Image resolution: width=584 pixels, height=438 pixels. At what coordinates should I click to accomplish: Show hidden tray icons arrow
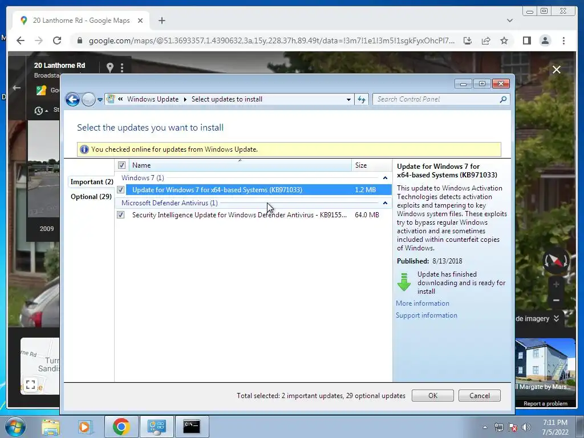click(485, 428)
